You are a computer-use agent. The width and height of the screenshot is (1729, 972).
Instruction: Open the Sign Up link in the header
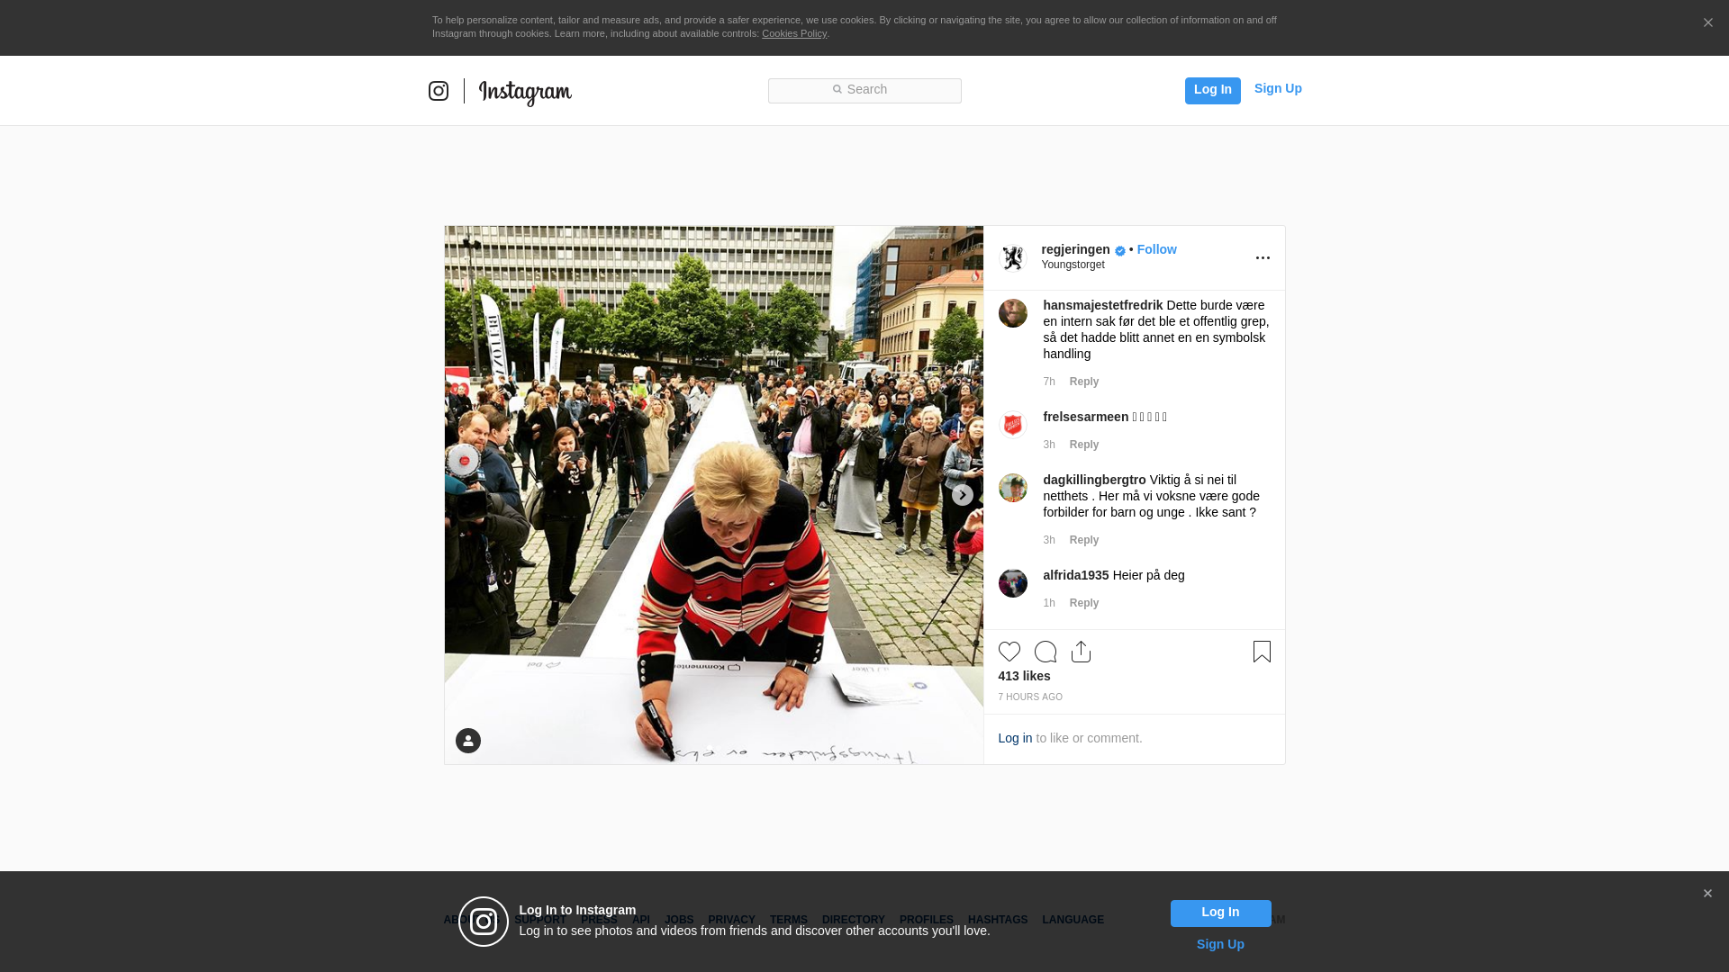pyautogui.click(x=1277, y=88)
